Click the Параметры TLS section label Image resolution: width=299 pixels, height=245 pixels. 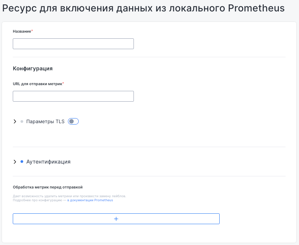click(x=45, y=121)
